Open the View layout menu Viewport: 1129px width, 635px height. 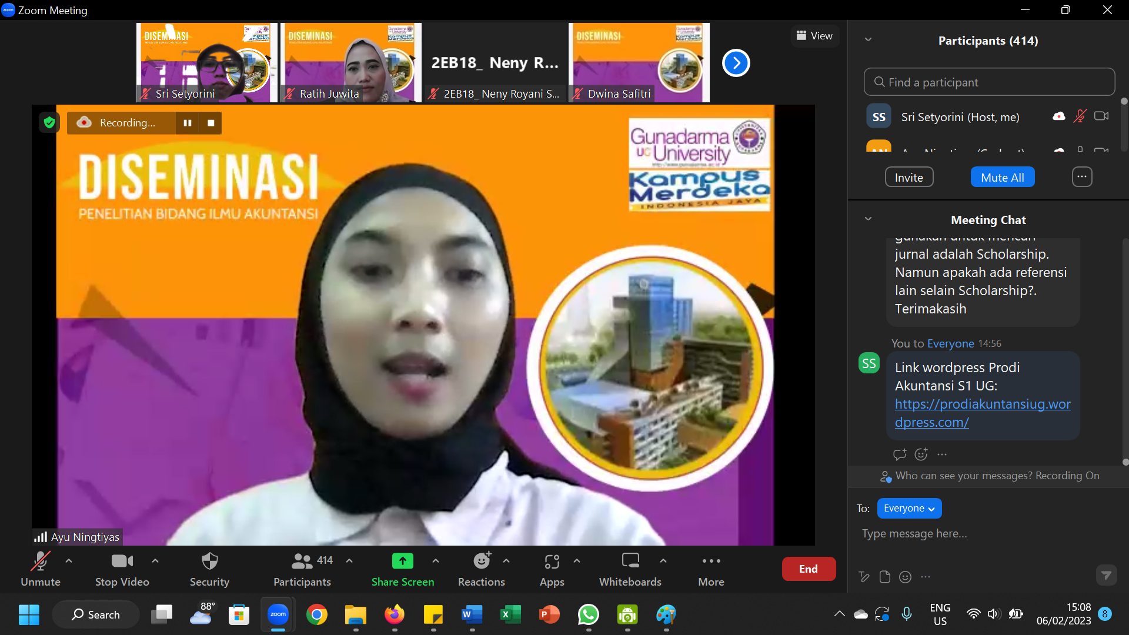coord(814,36)
